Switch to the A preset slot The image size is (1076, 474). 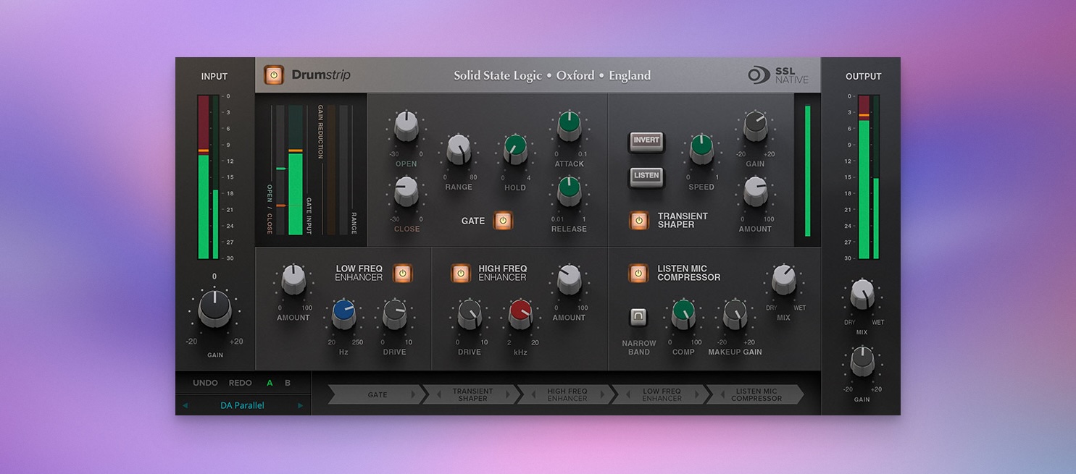coord(270,383)
